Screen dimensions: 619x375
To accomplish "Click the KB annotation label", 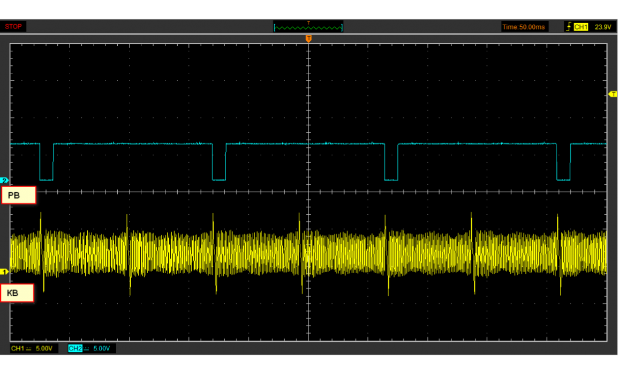I will (18, 293).
